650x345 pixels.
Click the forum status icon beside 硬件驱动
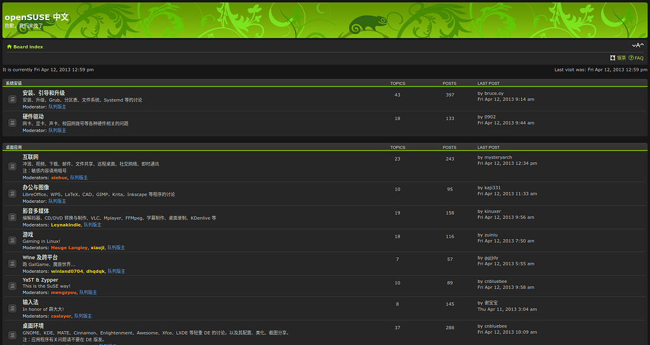(x=13, y=123)
